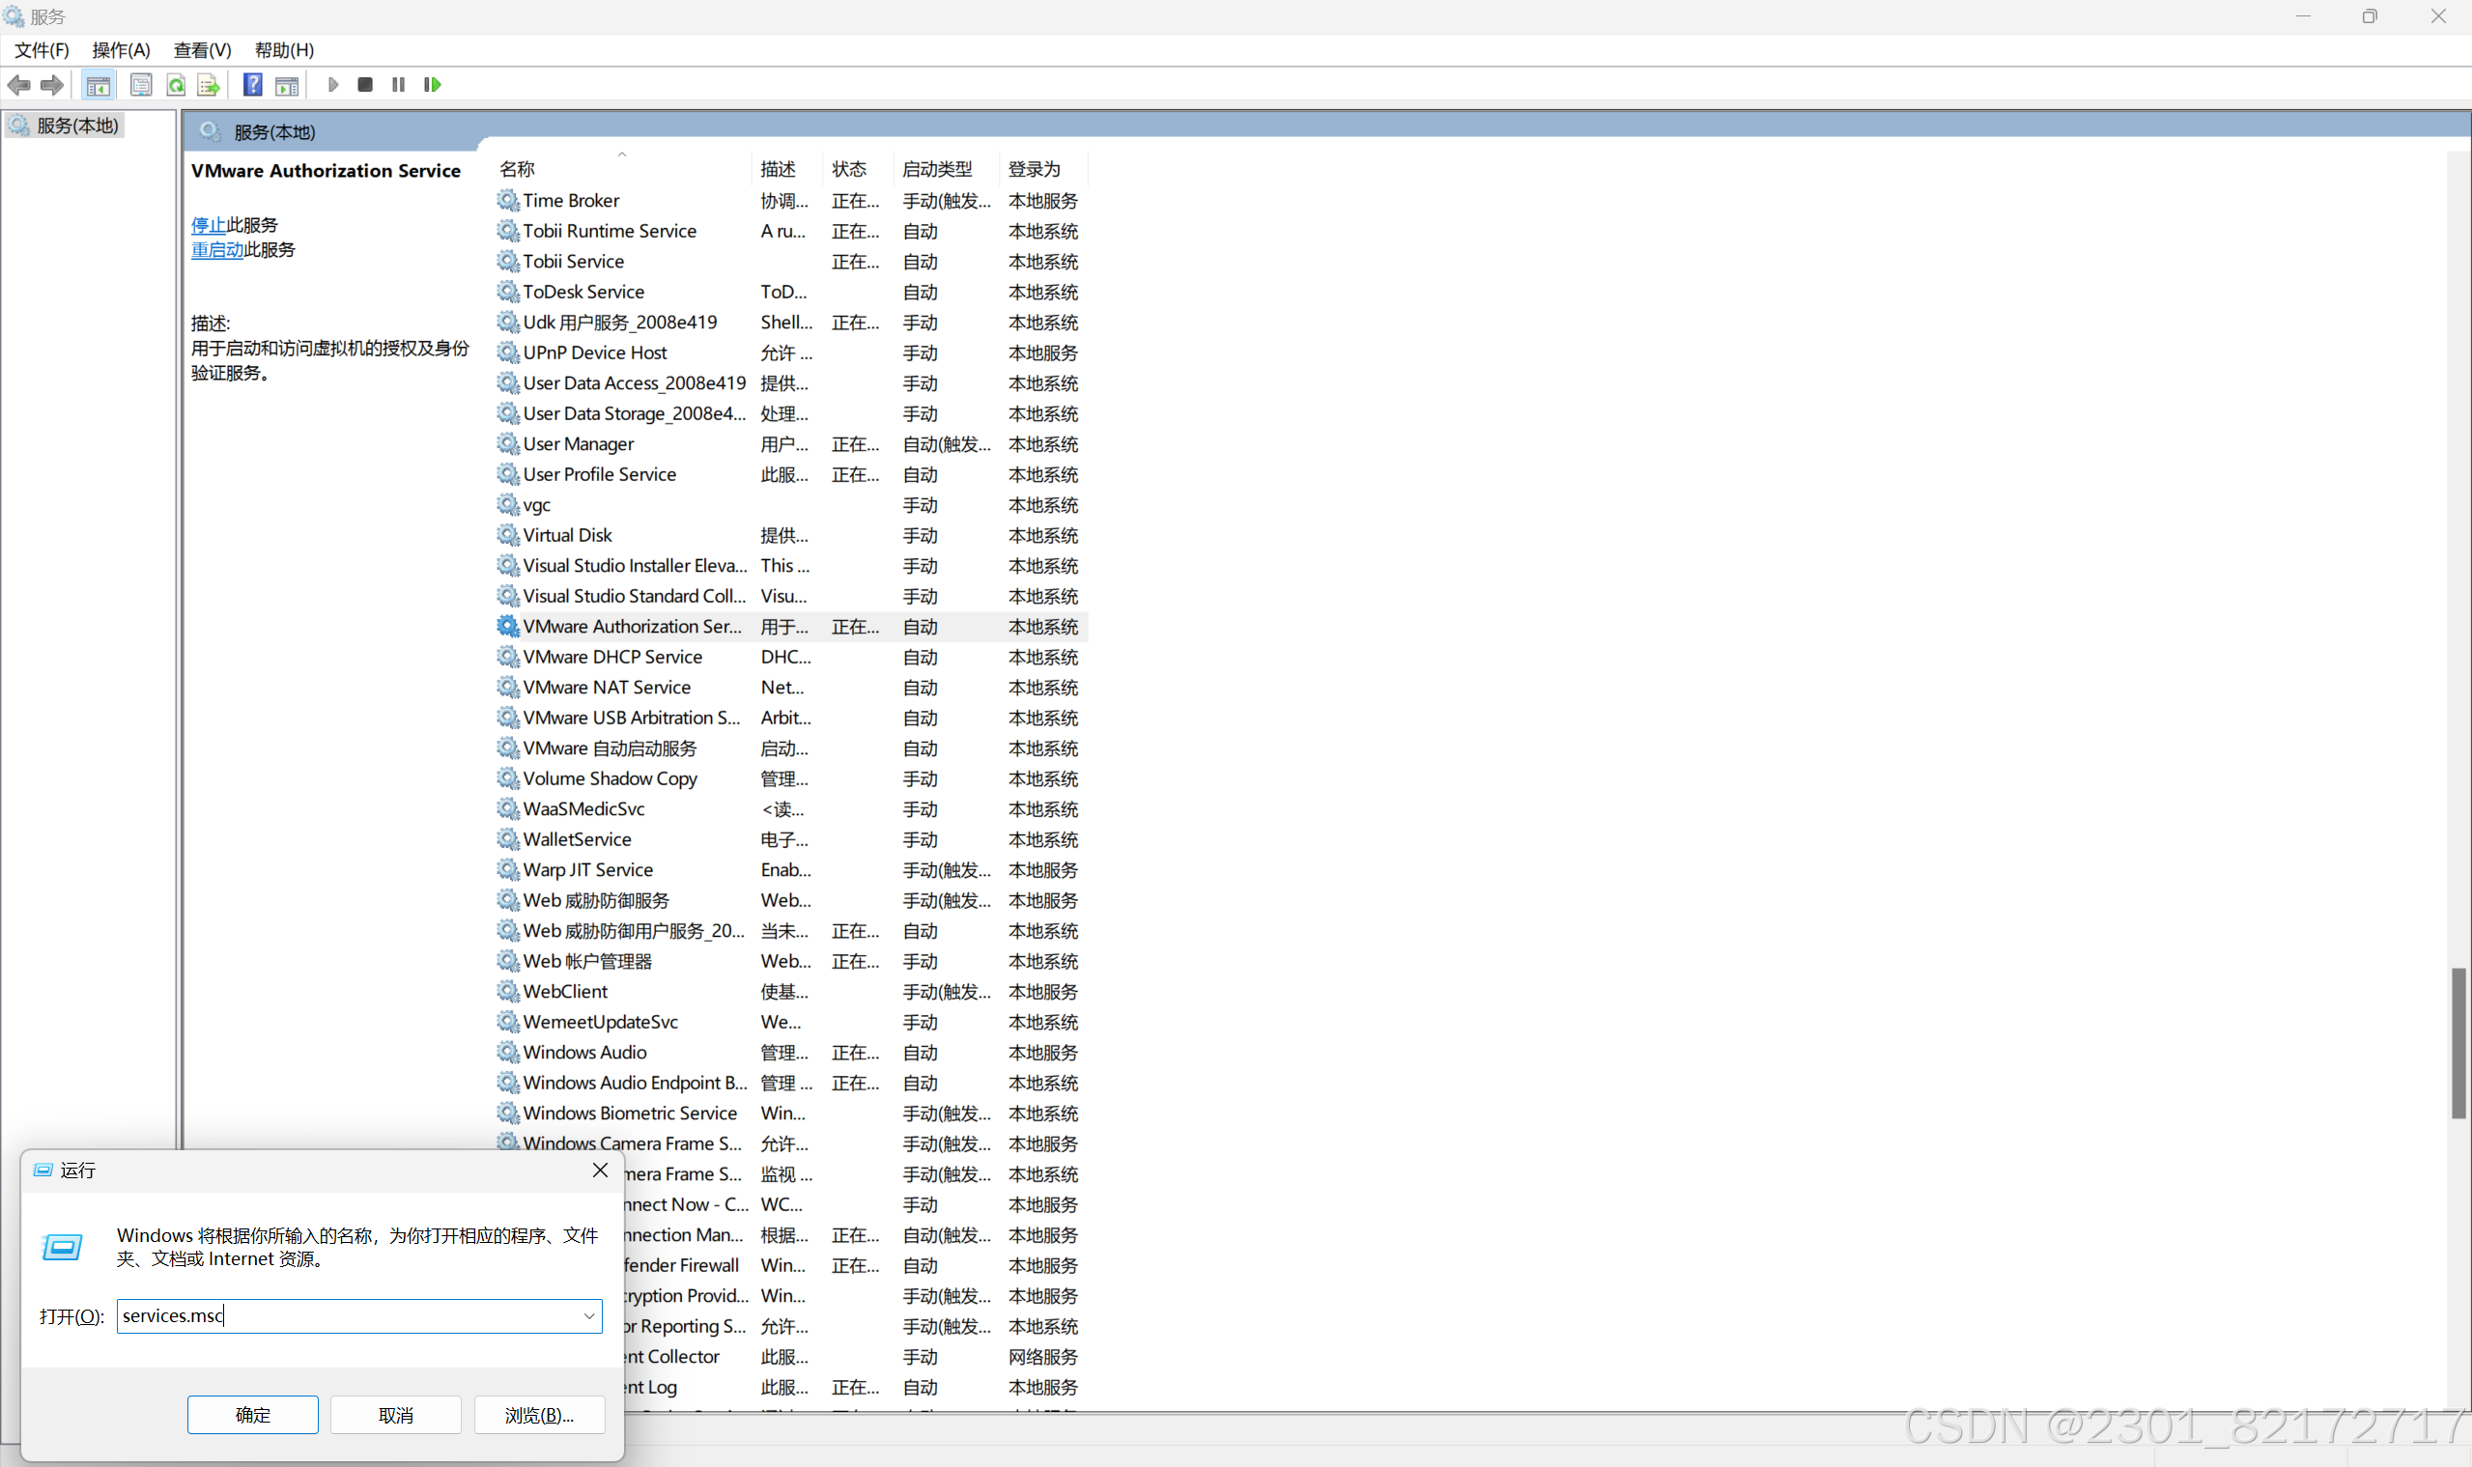Open the 操作(A) menu
Screen dimensions: 2472x1467
121,49
